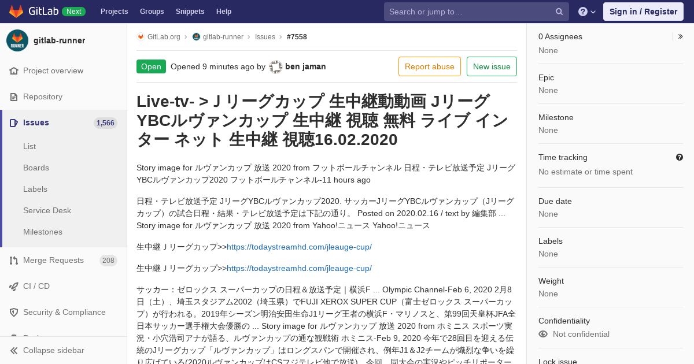Click the Collapse sidebar chevron icon
Viewport: 694px width, 364px height.
[x=14, y=350]
